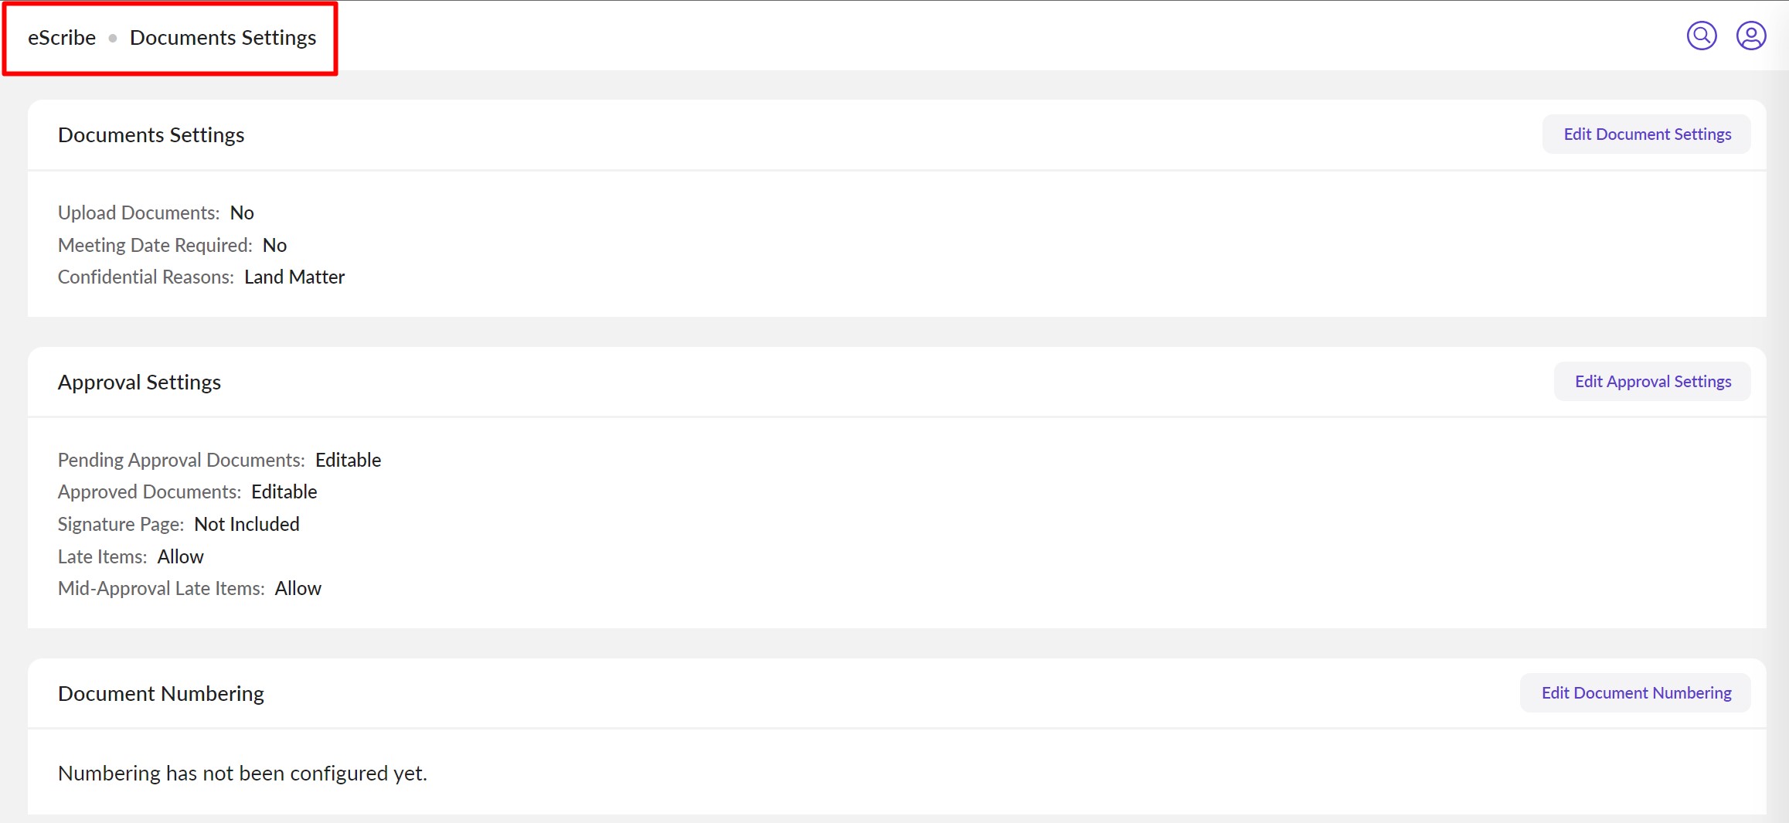Viewport: 1789px width, 823px height.
Task: Click Edit Document Settings button
Action: pos(1646,134)
